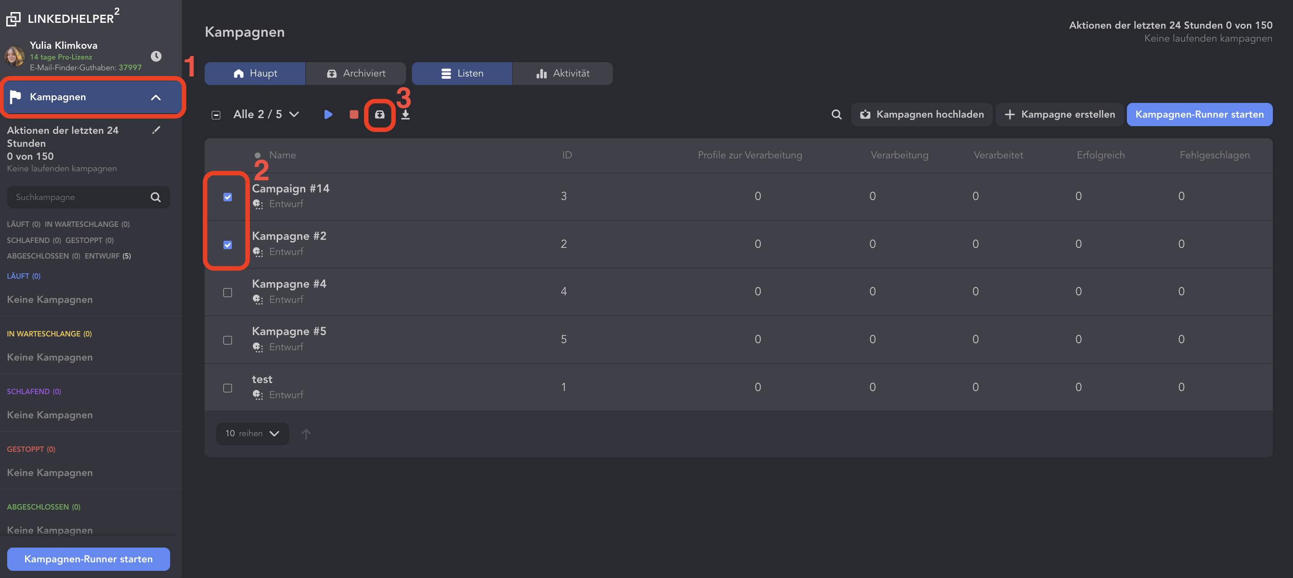Screen dimensions: 1293x578
Task: Click the Suchkampagne search field
Action: (x=80, y=197)
